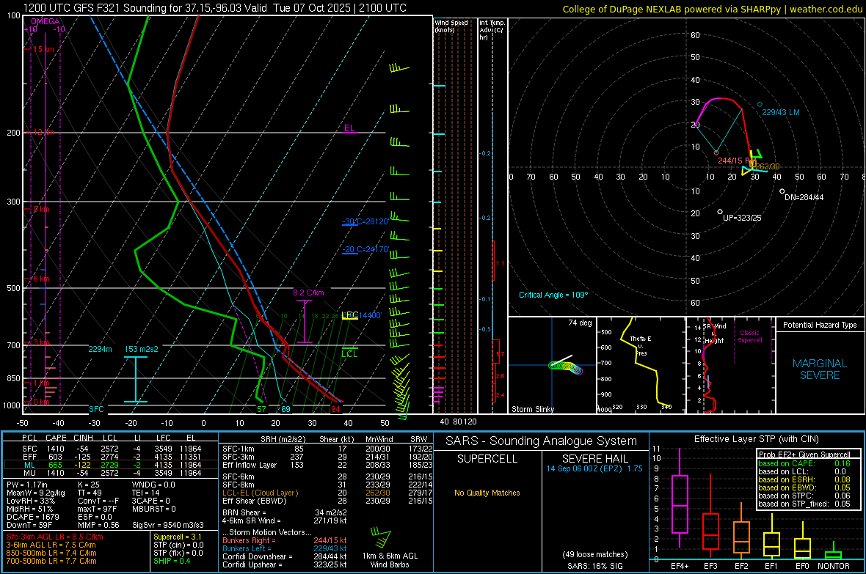Click the 'Wind Speed (knots)' panel header
Screen dimensions: 866x574
[x=451, y=26]
